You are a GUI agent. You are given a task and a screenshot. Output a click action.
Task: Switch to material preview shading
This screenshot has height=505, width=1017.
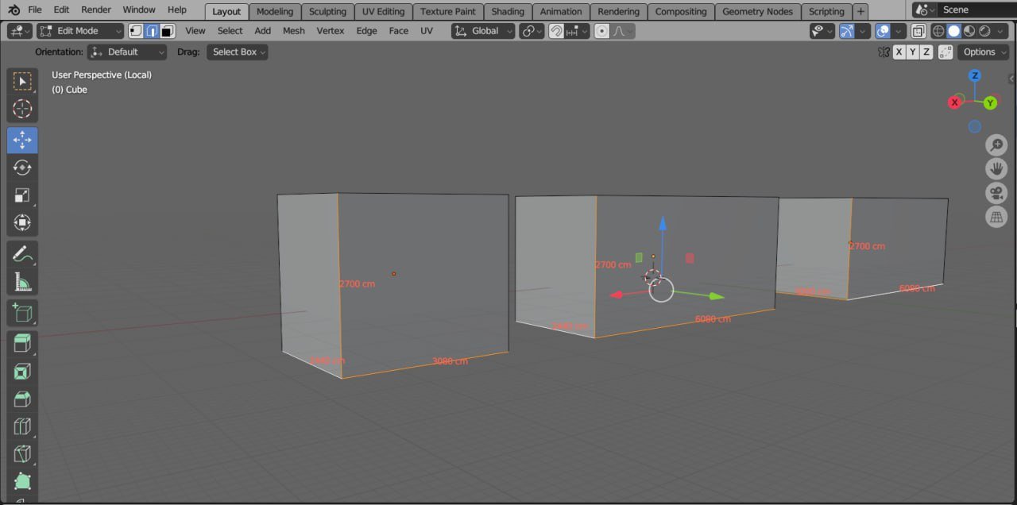pos(969,31)
